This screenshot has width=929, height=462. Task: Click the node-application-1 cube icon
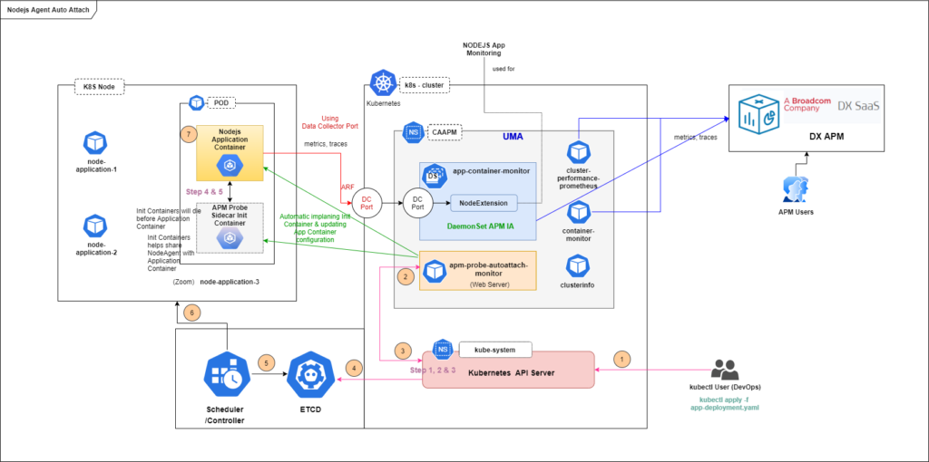[x=95, y=143]
